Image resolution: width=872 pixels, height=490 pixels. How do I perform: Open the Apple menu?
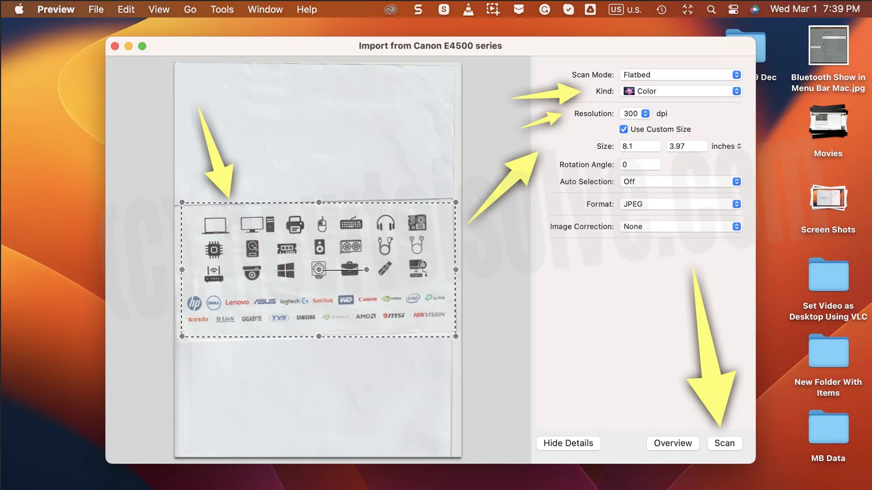19,9
